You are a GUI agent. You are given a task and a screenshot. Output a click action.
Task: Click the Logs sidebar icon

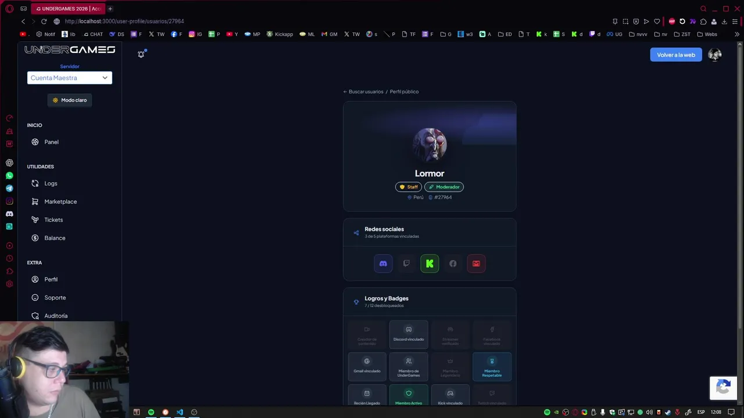[35, 183]
